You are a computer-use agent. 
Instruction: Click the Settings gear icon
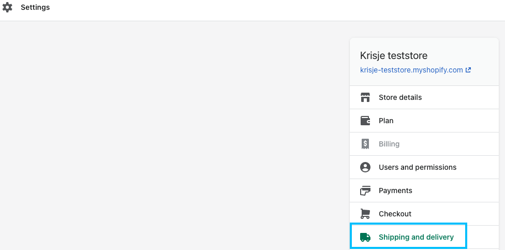coord(7,7)
